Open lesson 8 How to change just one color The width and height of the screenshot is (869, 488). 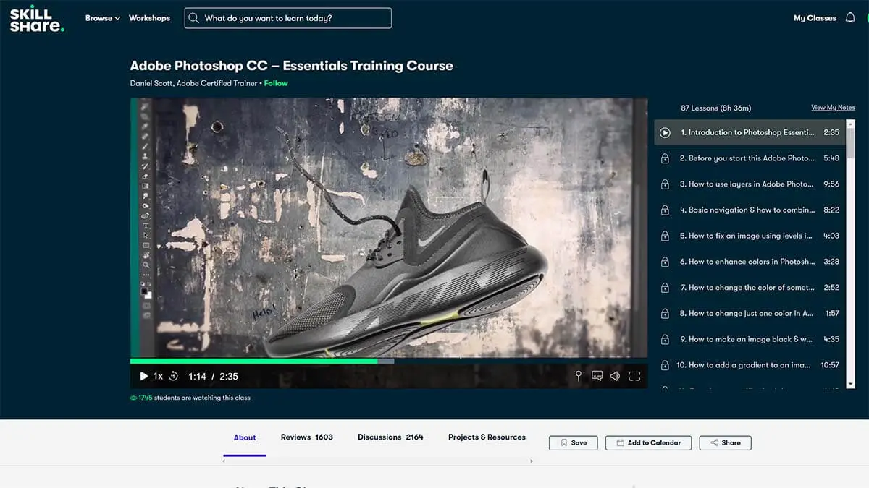750,314
